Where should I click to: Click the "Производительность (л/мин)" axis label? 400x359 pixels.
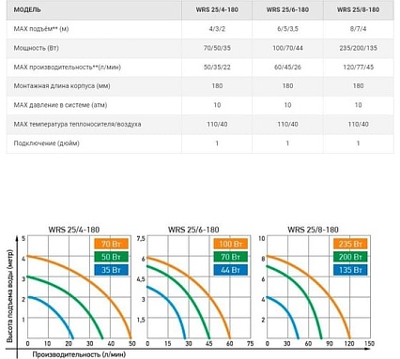coord(79,354)
